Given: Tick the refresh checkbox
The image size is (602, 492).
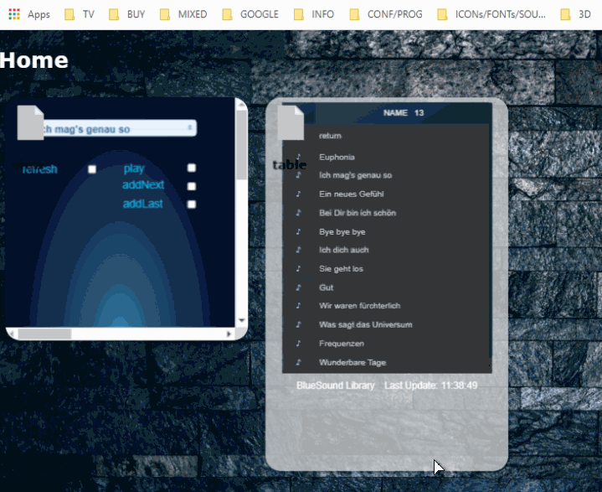Looking at the screenshot, I should tap(92, 169).
